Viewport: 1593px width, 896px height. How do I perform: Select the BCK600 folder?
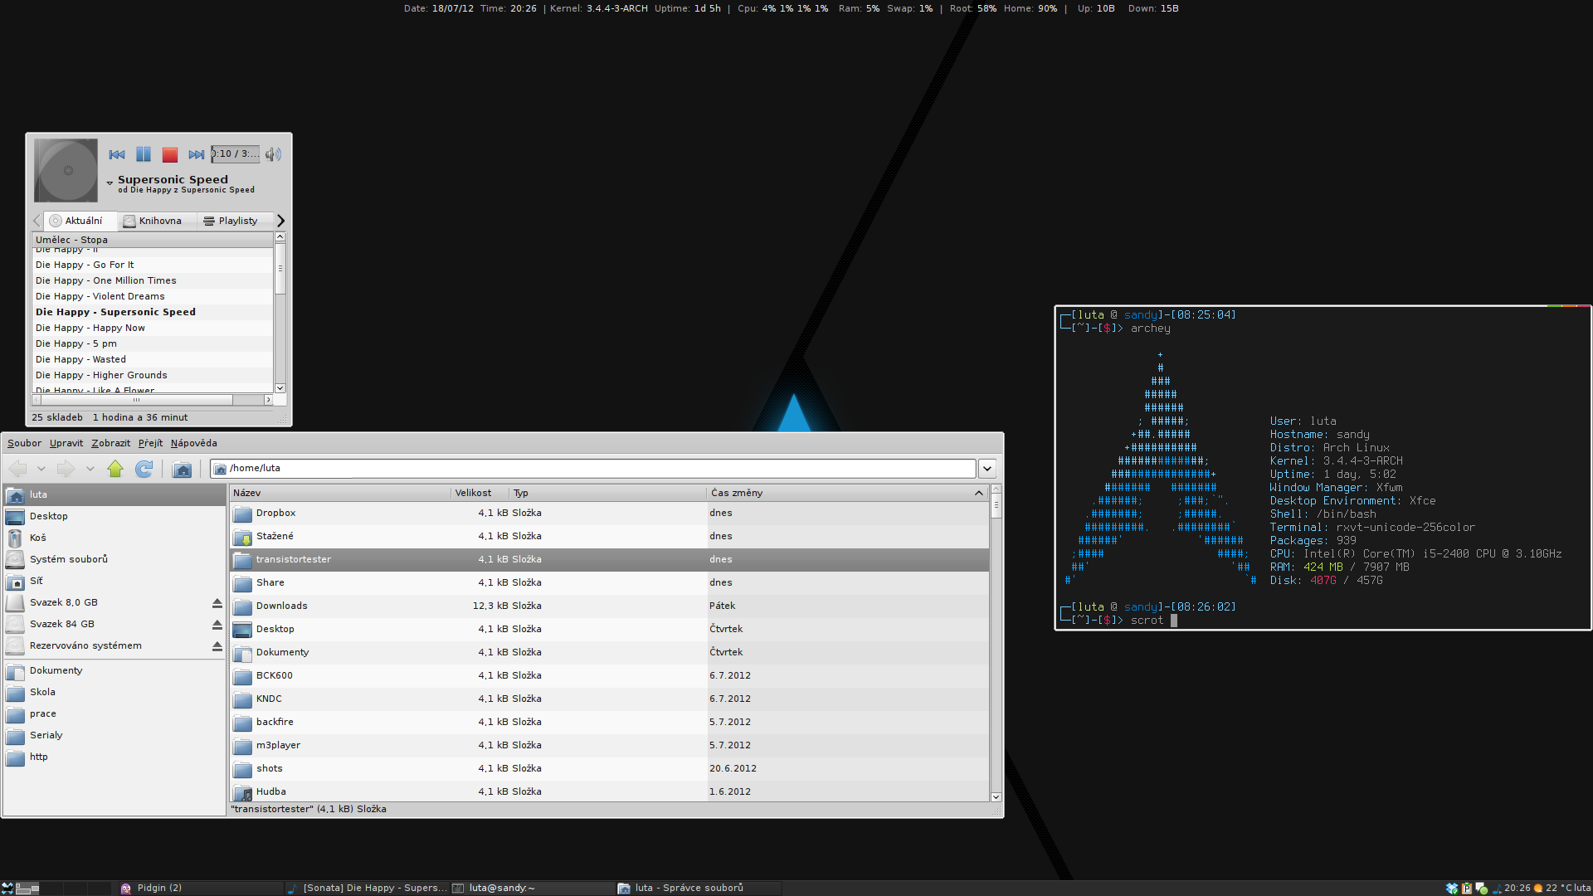click(609, 675)
